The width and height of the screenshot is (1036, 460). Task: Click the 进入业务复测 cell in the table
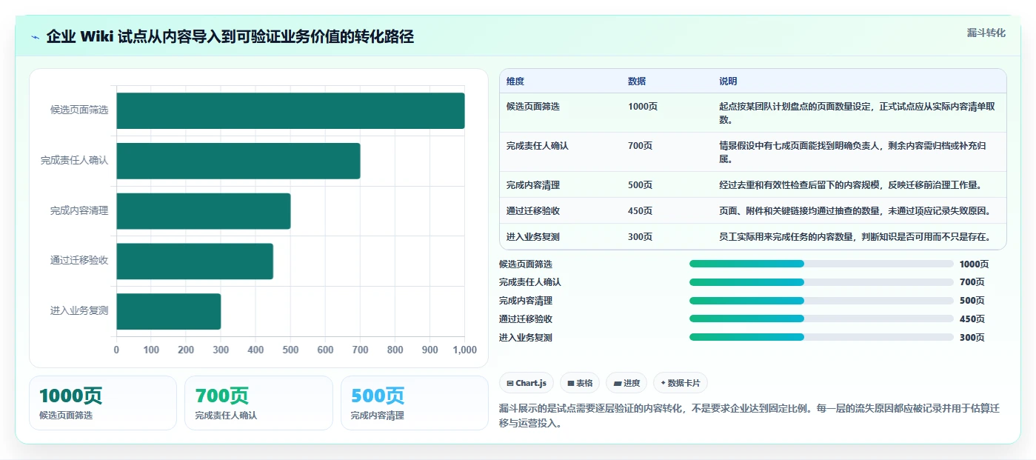coord(533,237)
